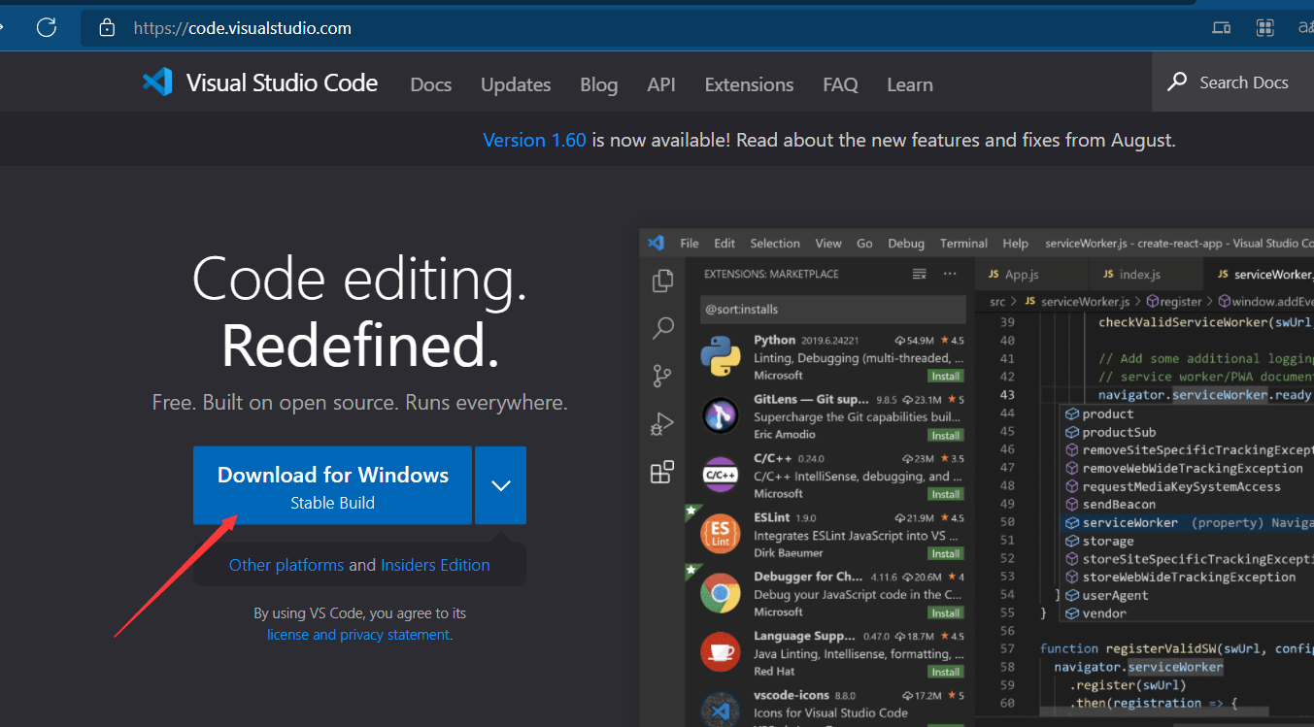Click Install button for GitLens extension

pos(945,435)
